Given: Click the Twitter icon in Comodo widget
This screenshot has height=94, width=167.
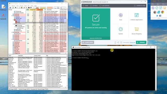Looking at the screenshot, I should pos(157,16).
